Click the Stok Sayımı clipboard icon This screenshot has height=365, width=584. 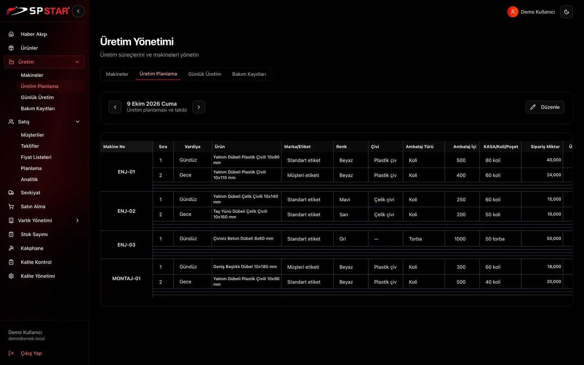click(x=11, y=234)
